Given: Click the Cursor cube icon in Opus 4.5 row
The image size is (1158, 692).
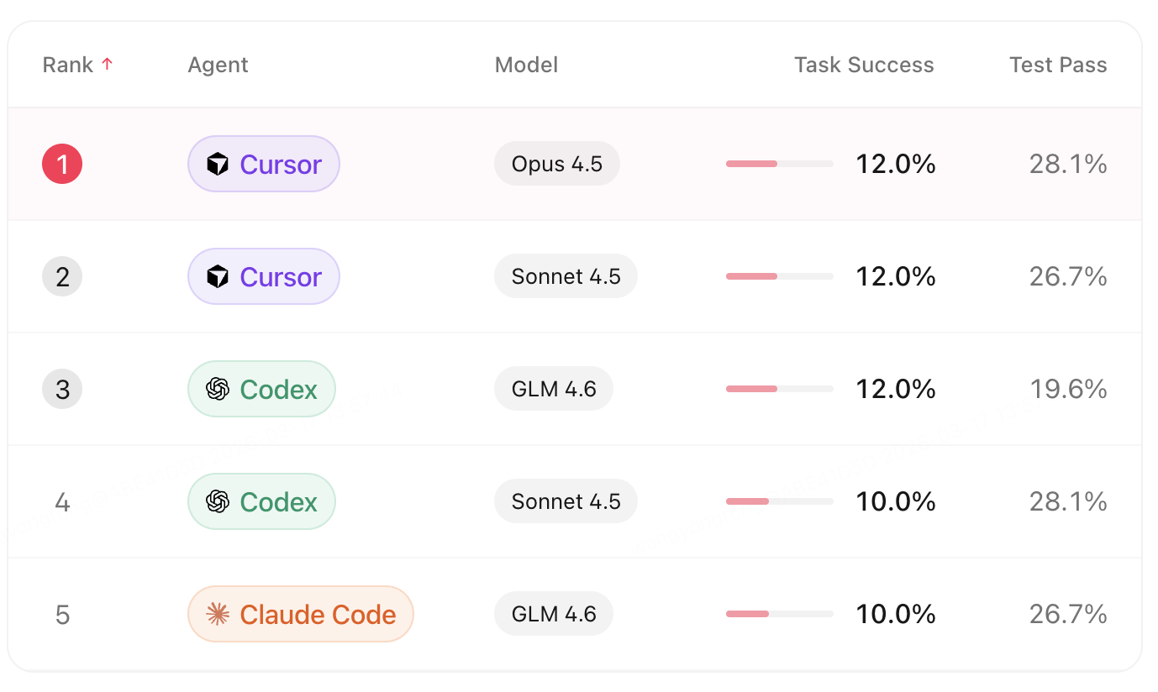Looking at the screenshot, I should point(218,165).
